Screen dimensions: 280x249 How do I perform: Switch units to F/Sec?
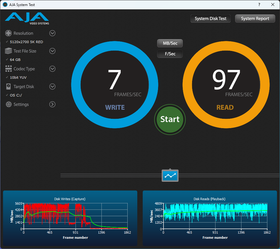pos(170,54)
